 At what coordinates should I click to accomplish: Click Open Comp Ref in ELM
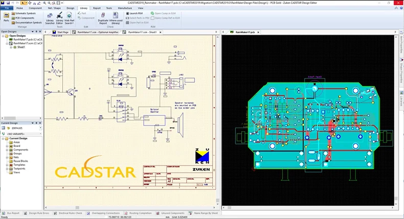point(165,18)
